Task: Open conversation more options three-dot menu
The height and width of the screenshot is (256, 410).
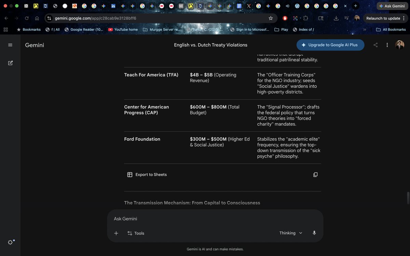Action: pos(387,45)
